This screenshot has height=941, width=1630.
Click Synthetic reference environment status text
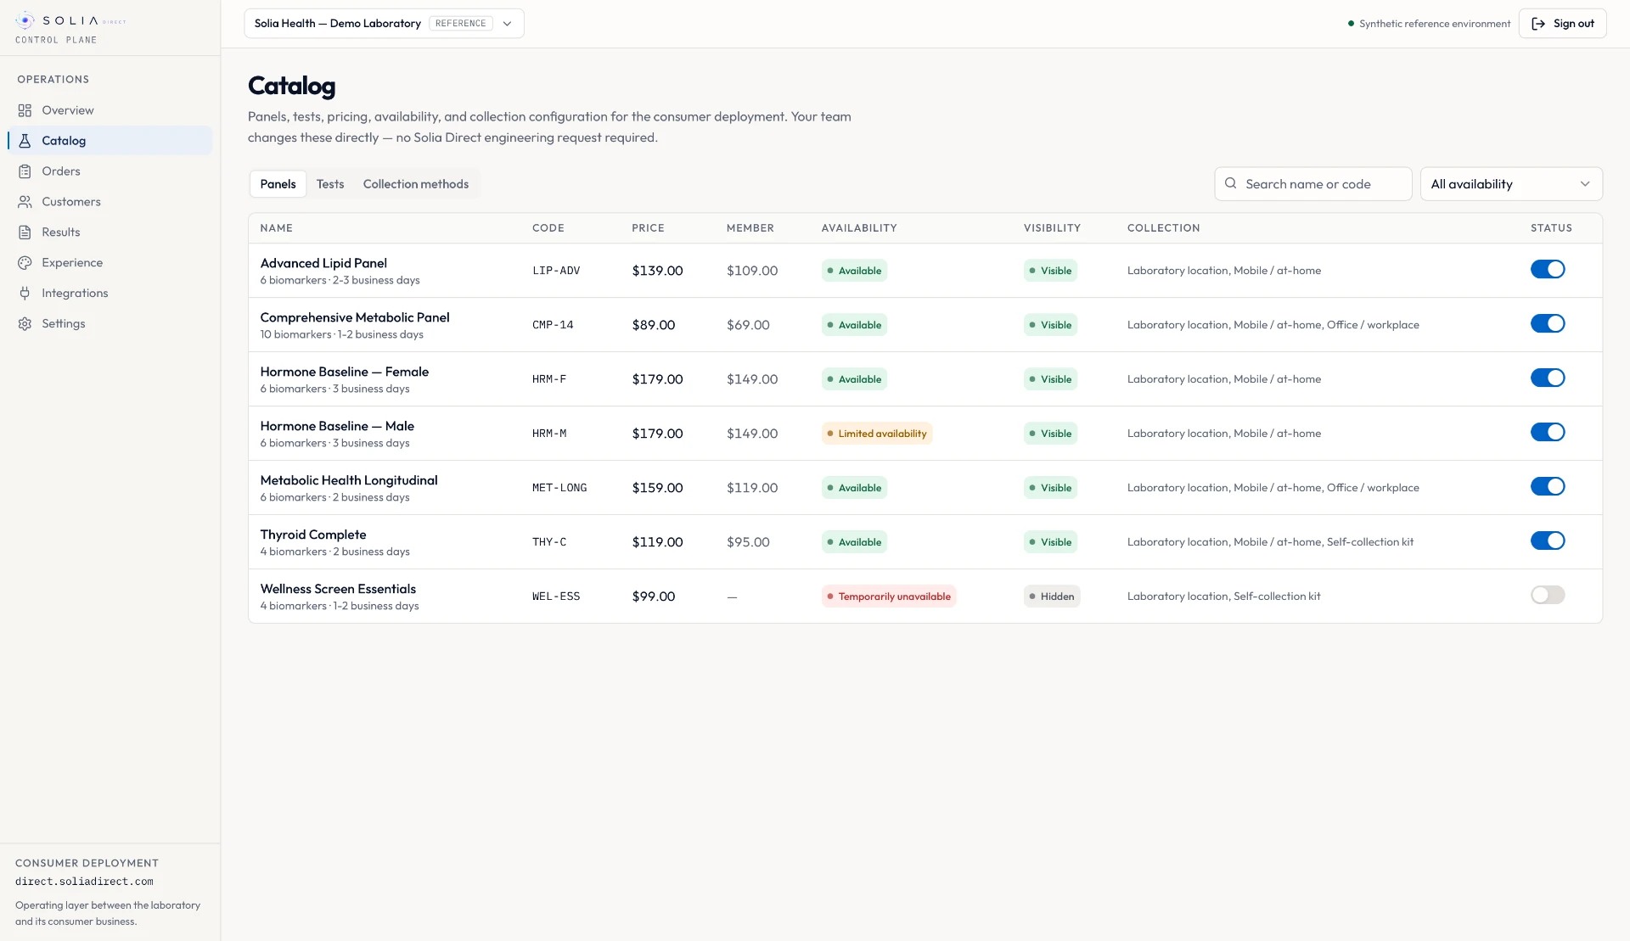(1435, 24)
